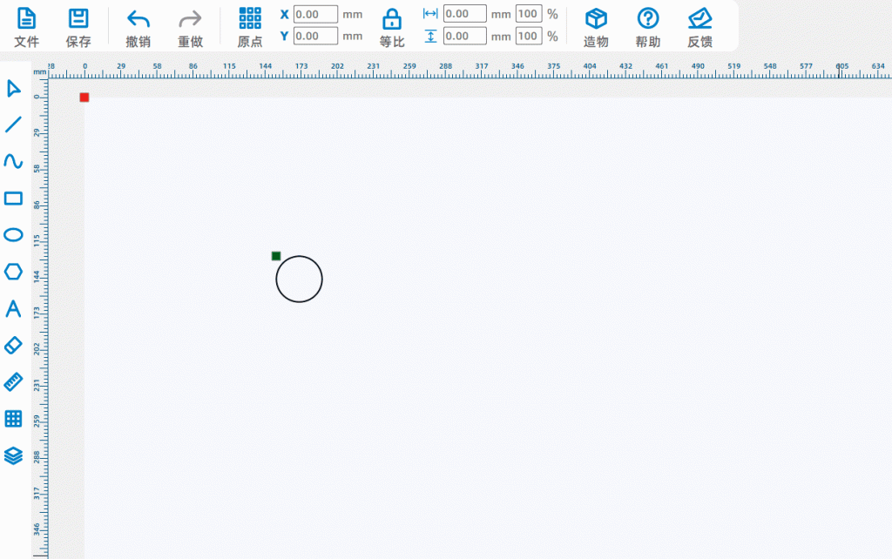Click the 保存 save button

[78, 26]
